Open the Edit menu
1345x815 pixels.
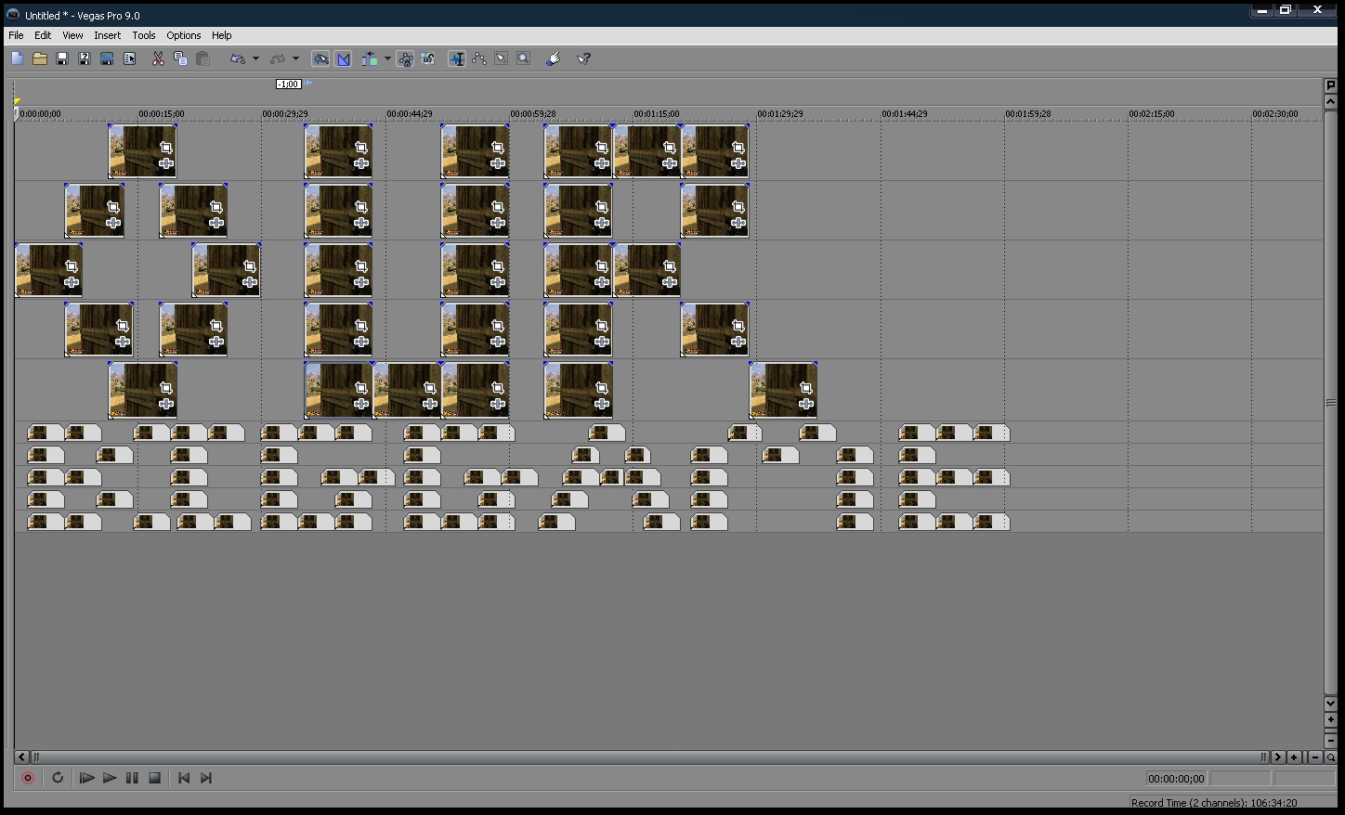(x=43, y=35)
